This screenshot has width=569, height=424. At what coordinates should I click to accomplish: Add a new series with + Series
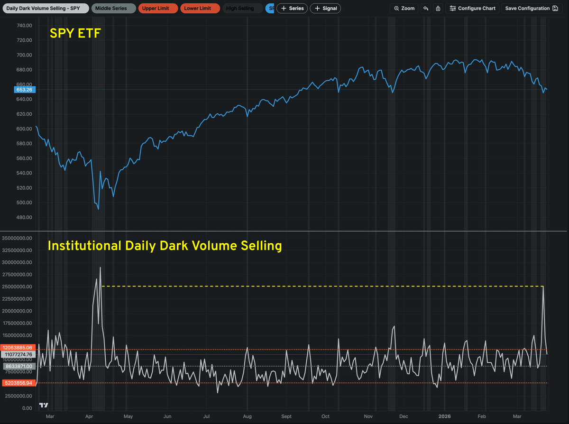point(292,9)
